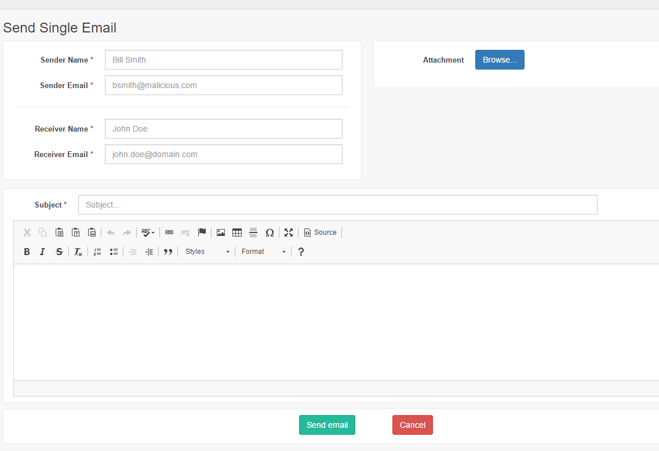
Task: Open the Format dropdown
Action: (x=264, y=252)
